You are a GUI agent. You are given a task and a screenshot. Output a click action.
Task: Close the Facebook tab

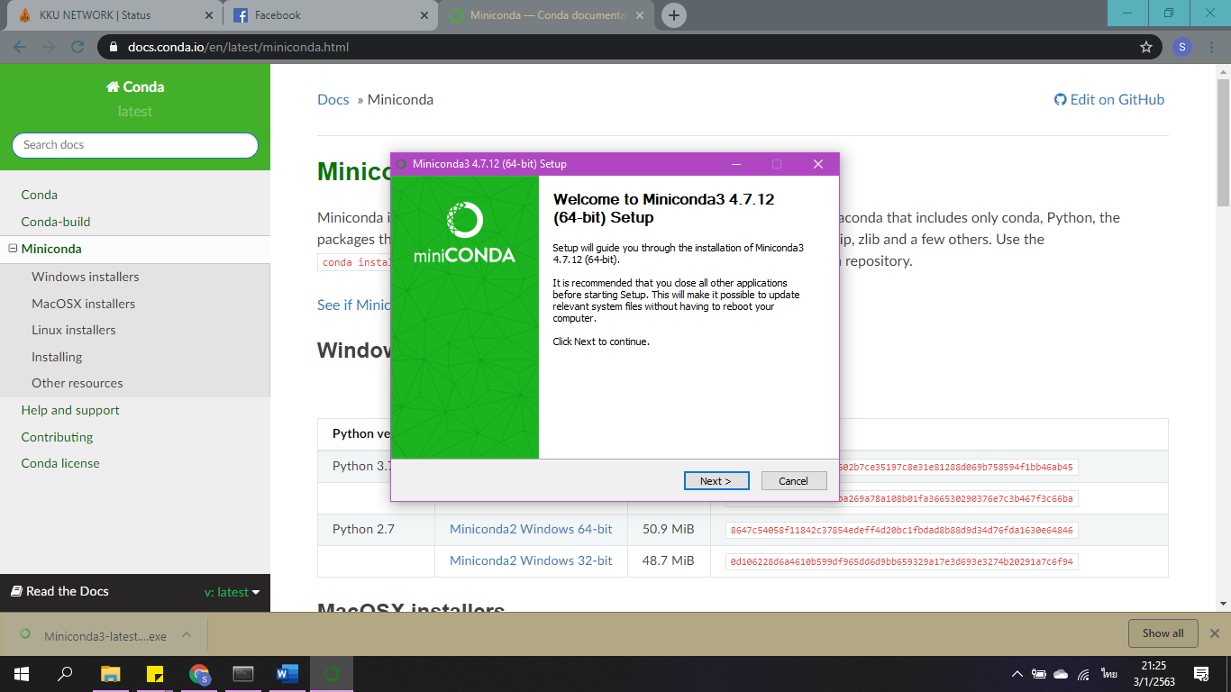424,15
